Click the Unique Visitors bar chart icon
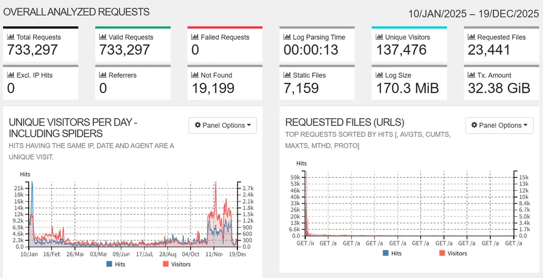The image size is (543, 278). (380, 37)
